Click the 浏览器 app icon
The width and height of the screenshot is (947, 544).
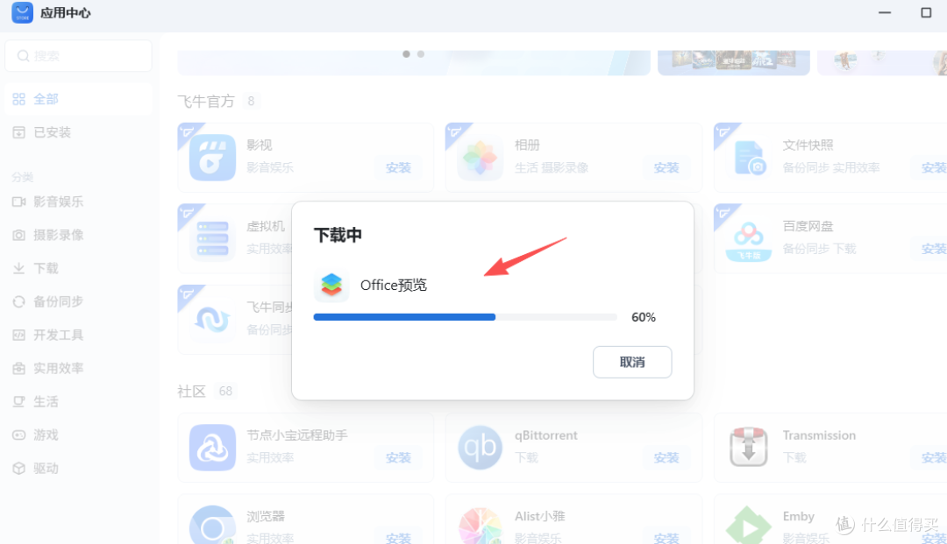[212, 525]
